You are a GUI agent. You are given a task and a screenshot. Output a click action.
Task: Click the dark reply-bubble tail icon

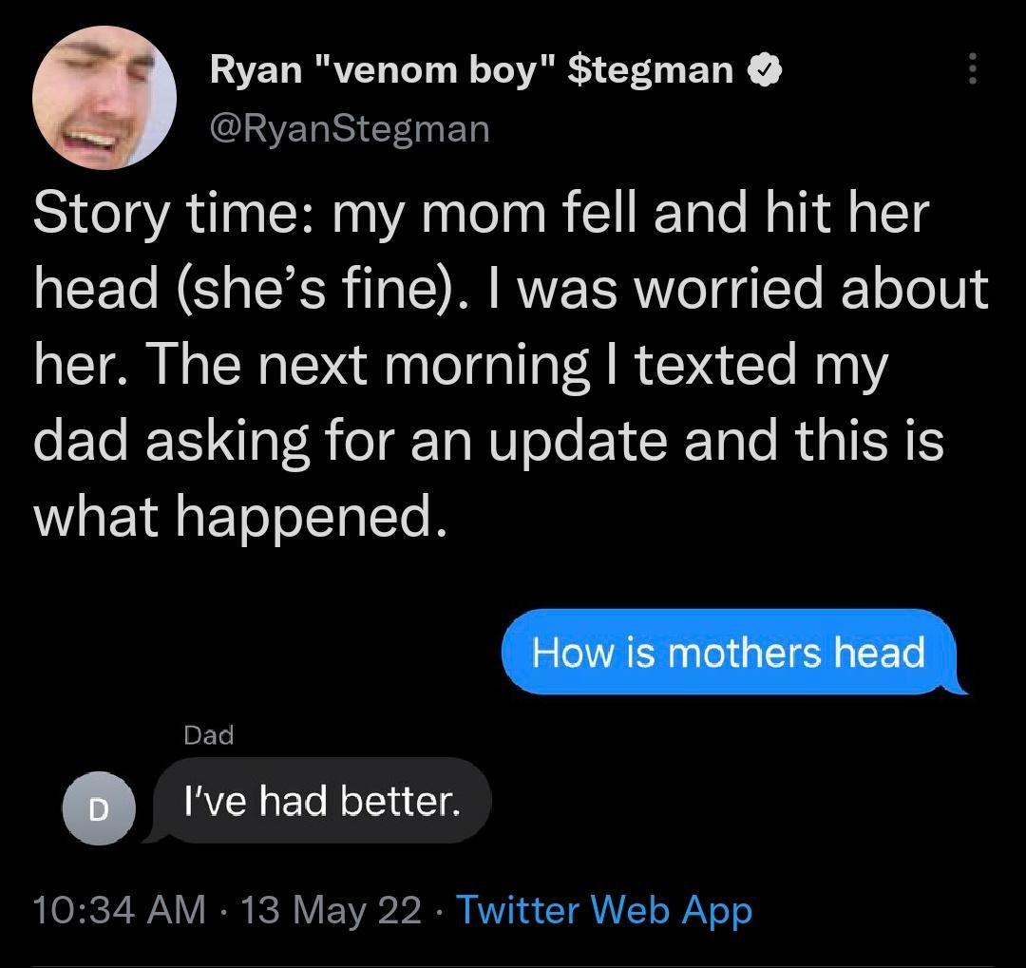click(152, 834)
